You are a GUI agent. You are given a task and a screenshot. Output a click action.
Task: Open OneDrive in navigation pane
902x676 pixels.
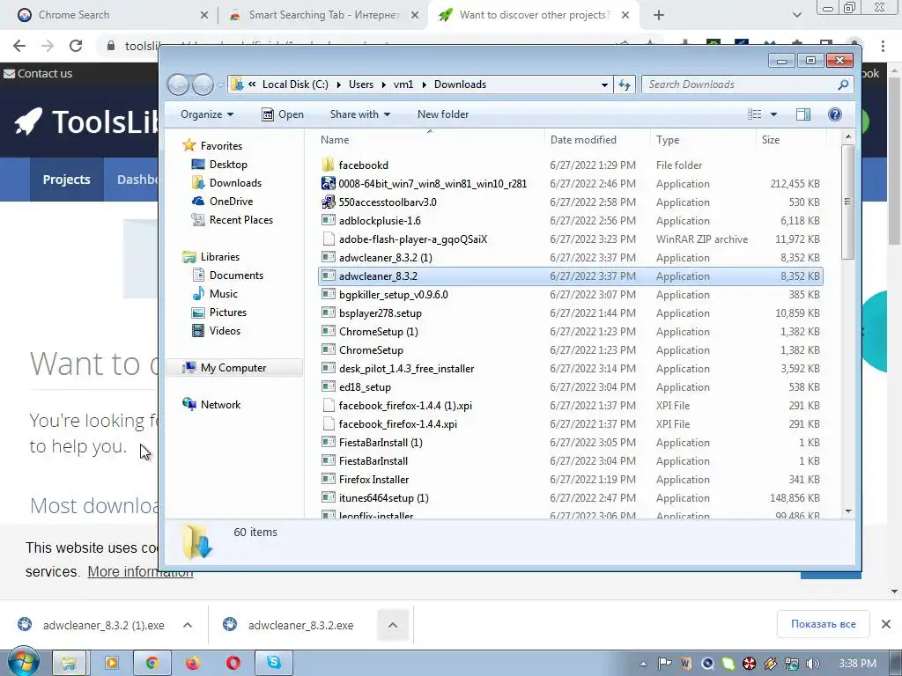pos(231,202)
